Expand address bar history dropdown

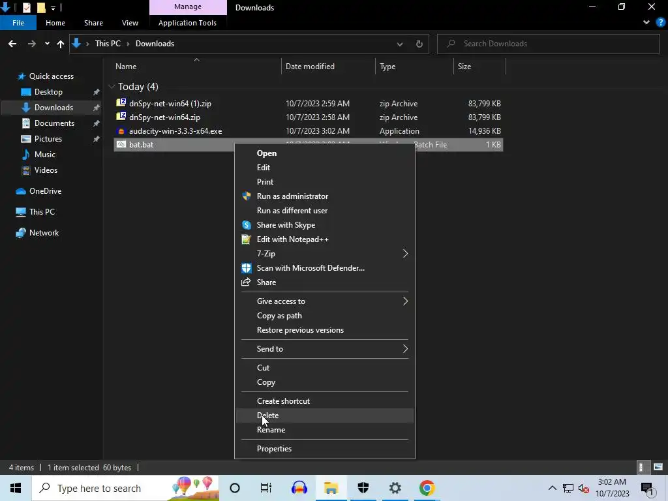(x=400, y=44)
